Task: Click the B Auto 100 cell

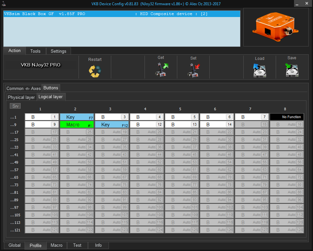Action: [147, 207]
